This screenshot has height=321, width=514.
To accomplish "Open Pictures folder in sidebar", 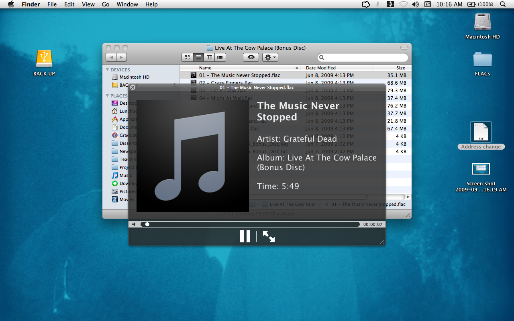I will [x=124, y=191].
